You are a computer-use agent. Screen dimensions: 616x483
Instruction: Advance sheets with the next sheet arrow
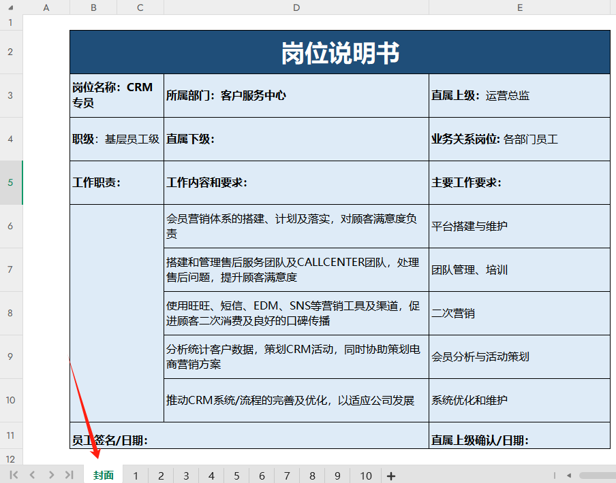(x=51, y=475)
